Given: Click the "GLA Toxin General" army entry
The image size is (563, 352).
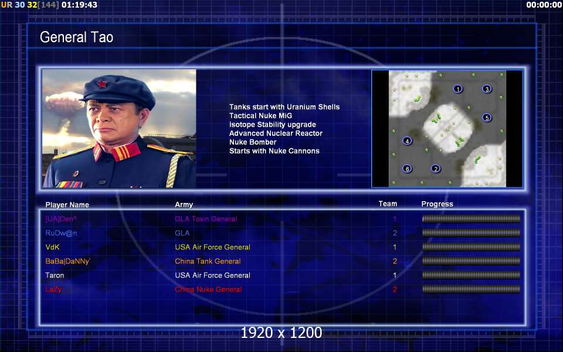Looking at the screenshot, I should coord(206,219).
